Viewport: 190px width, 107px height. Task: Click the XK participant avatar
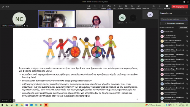pyautogui.click(x=122, y=18)
